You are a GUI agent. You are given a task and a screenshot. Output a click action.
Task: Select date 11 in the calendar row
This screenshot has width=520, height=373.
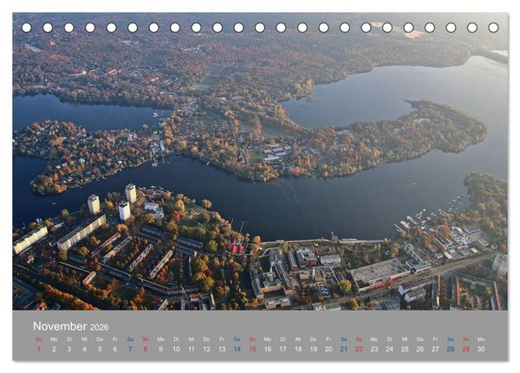pyautogui.click(x=192, y=349)
